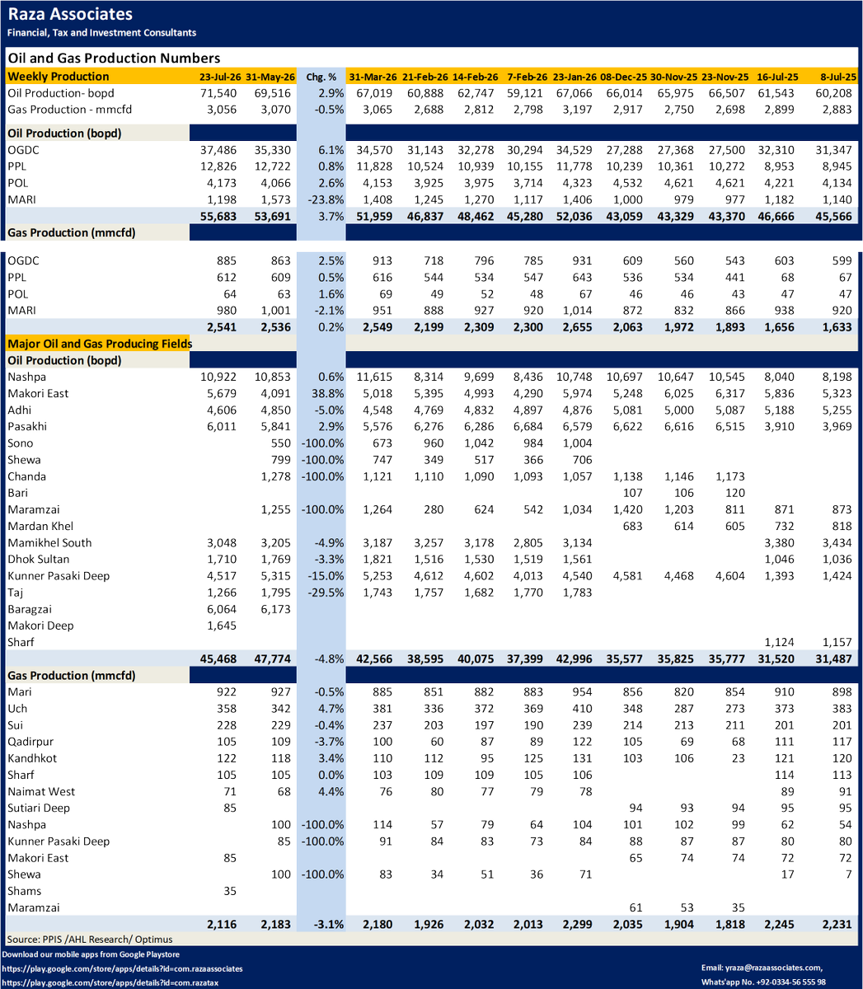This screenshot has width=863, height=989.
Task: Select the 3,056 weekly gas production value
Action: click(x=222, y=109)
